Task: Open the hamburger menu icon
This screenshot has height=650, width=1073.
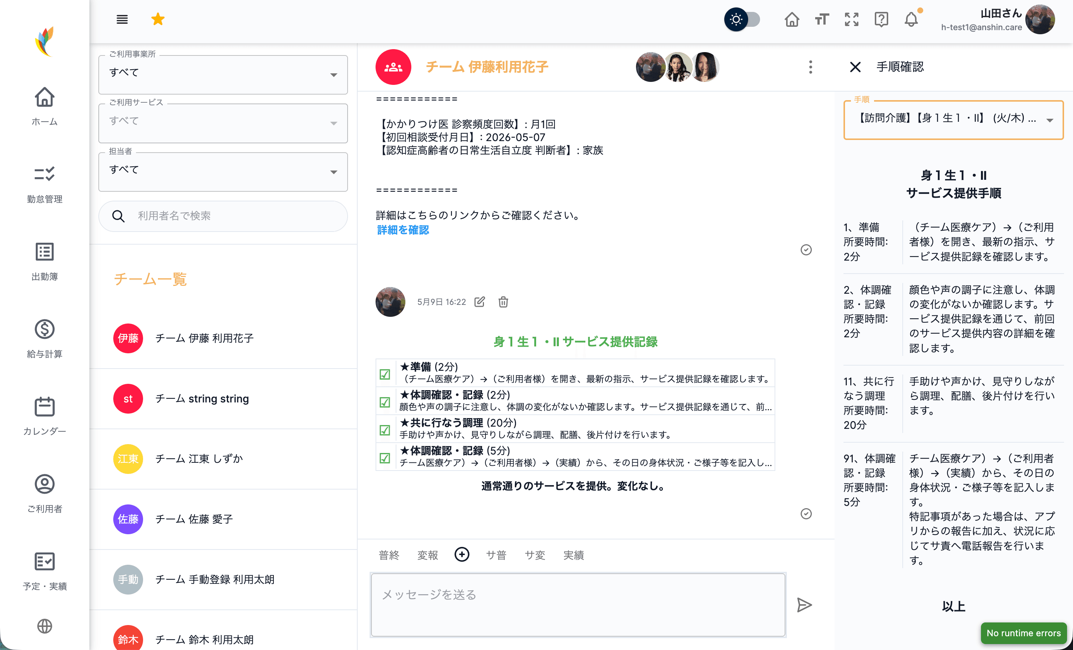Action: pos(122,19)
